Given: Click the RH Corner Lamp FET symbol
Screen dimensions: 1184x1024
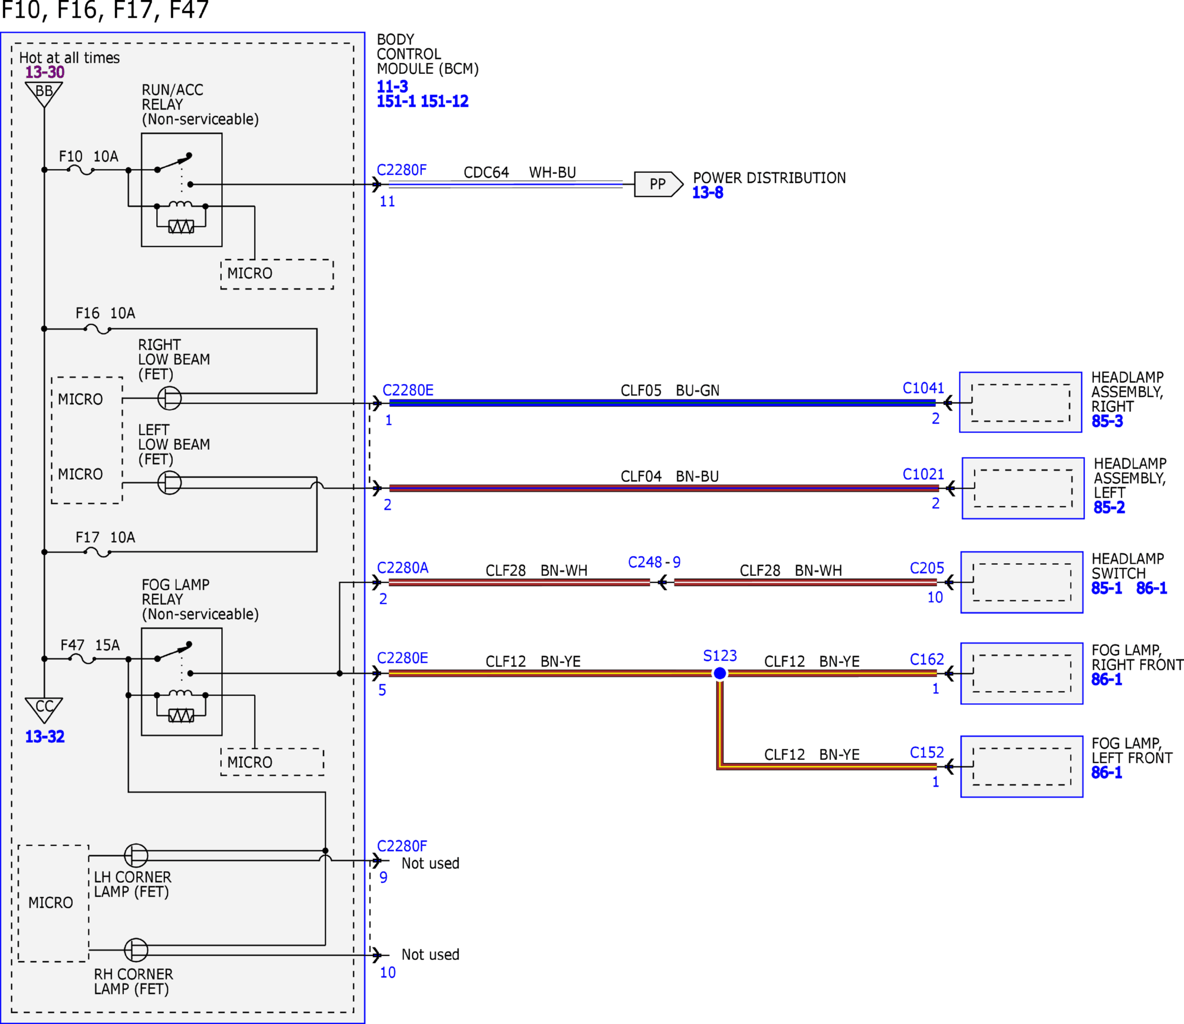Looking at the screenshot, I should pyautogui.click(x=136, y=950).
